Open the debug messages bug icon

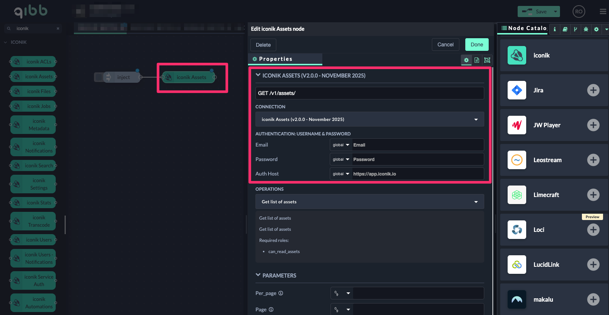coord(586,29)
